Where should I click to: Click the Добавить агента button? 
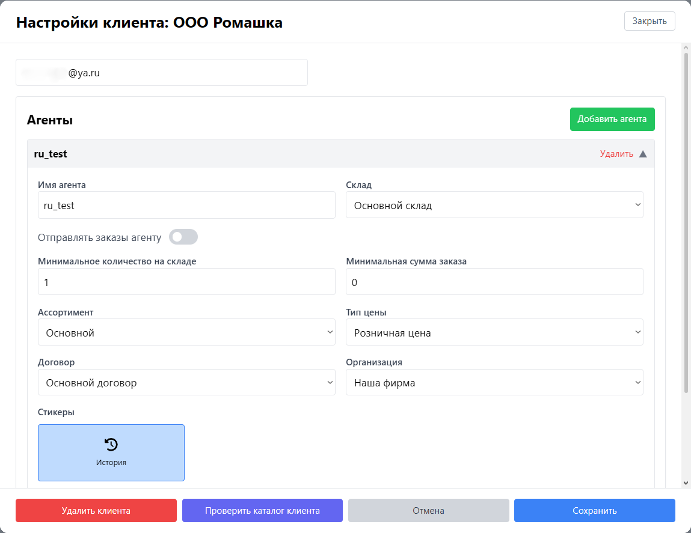pyautogui.click(x=612, y=119)
